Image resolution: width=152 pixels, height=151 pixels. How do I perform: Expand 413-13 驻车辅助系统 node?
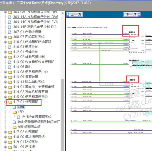(5, 82)
